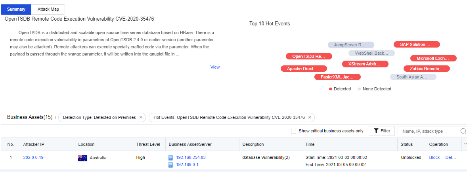The height and width of the screenshot is (172, 467).
Task: Enable Show critical business assets only checkbox
Action: click(x=294, y=131)
